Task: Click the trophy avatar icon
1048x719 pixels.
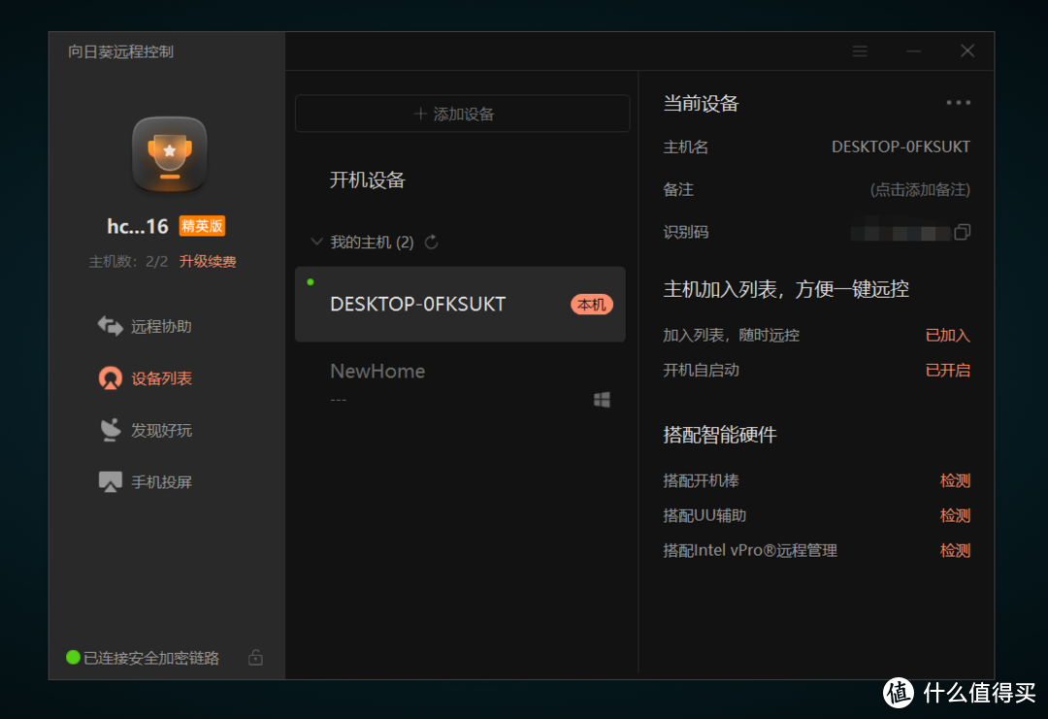Action: (170, 154)
